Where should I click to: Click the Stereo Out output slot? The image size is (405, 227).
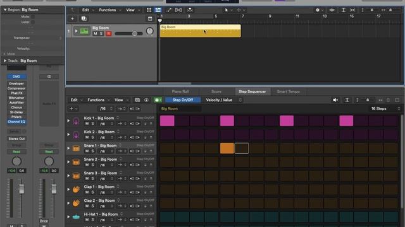pos(16,139)
